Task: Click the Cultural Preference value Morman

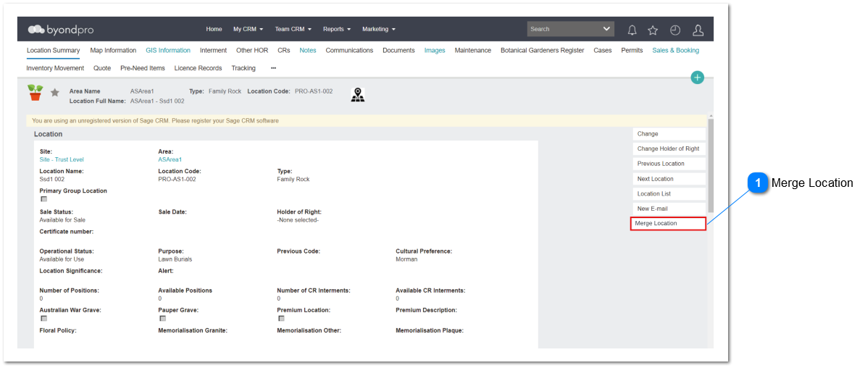Action: point(406,259)
